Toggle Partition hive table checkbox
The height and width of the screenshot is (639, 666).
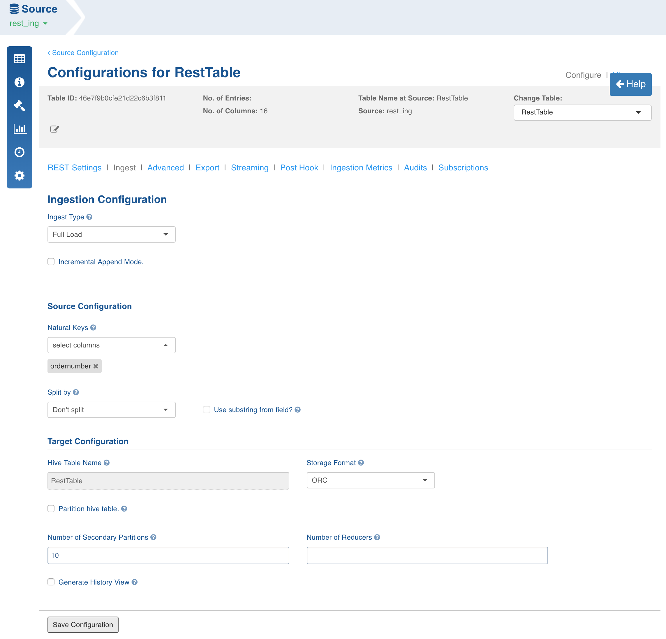pos(51,509)
